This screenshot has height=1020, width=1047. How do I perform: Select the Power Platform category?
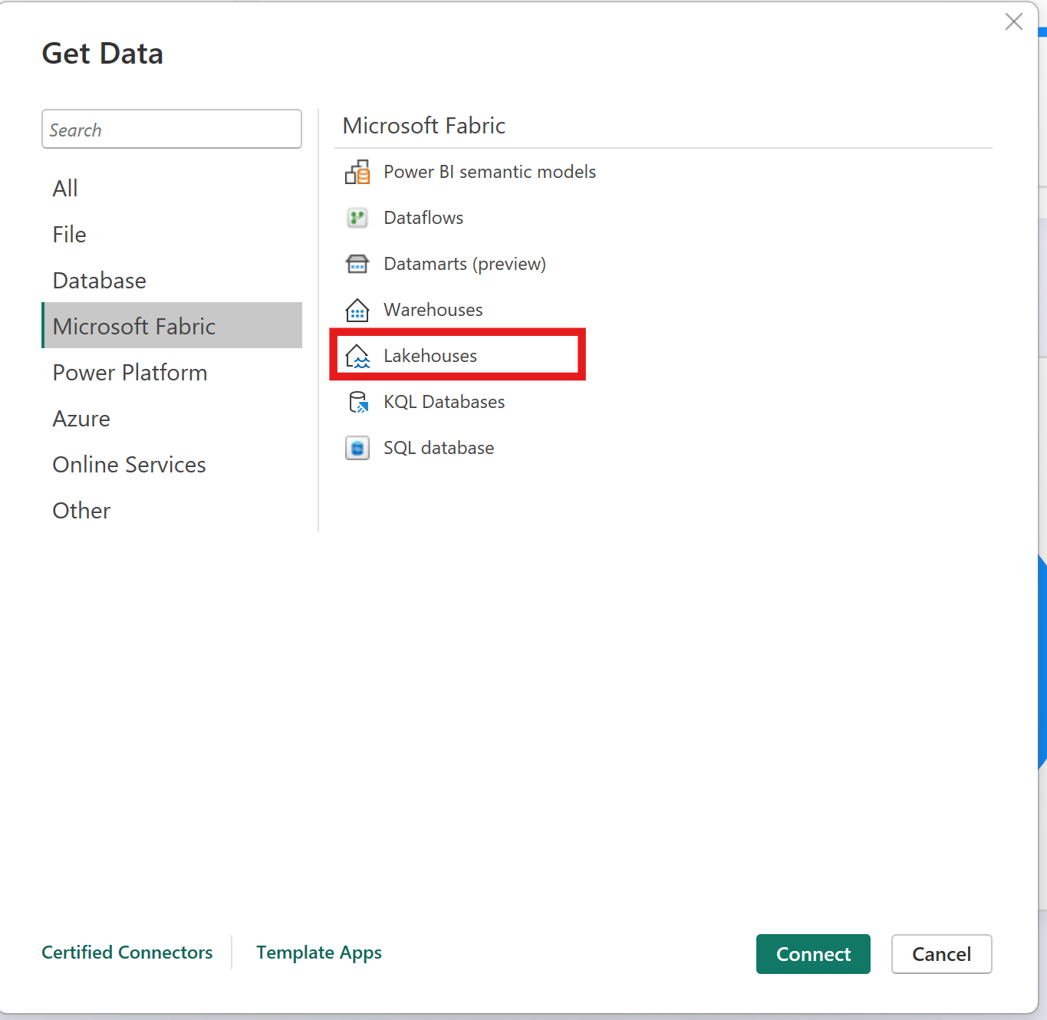pyautogui.click(x=172, y=372)
